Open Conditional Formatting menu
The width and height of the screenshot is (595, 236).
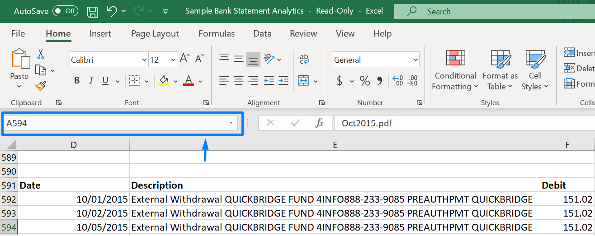coord(455,70)
